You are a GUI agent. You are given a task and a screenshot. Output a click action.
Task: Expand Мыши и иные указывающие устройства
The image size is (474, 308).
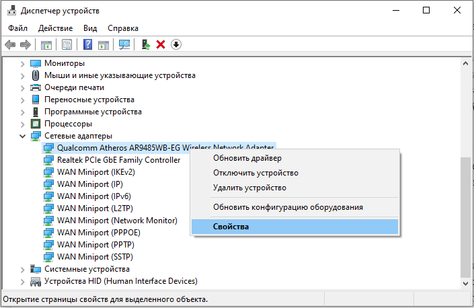pos(22,76)
